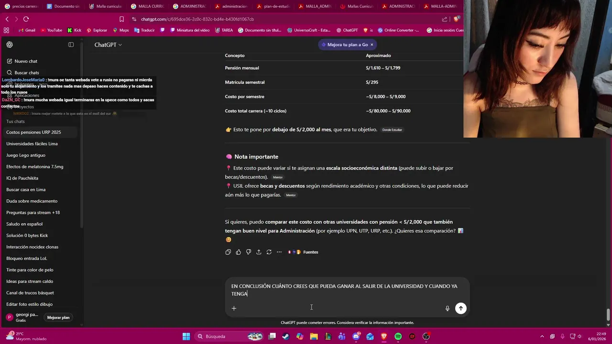Viewport: 612px width, 344px height.
Task: Click the plus attach button in composer
Action: tap(234, 308)
